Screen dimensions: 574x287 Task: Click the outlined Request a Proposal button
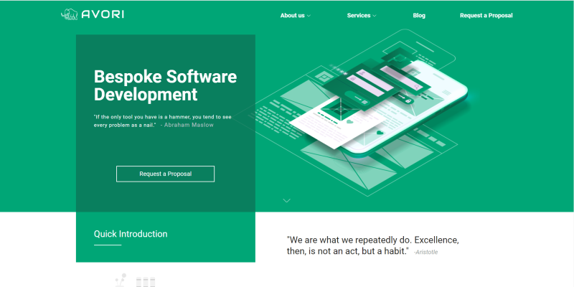point(166,174)
